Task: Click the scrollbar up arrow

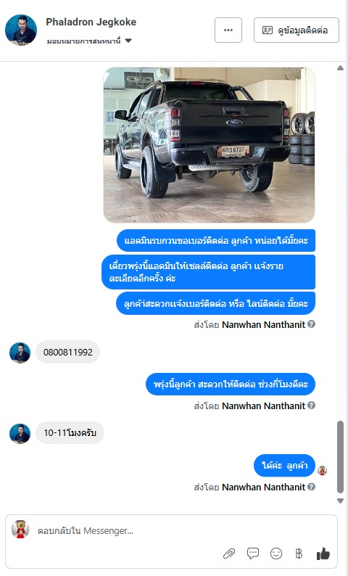Action: (340, 68)
